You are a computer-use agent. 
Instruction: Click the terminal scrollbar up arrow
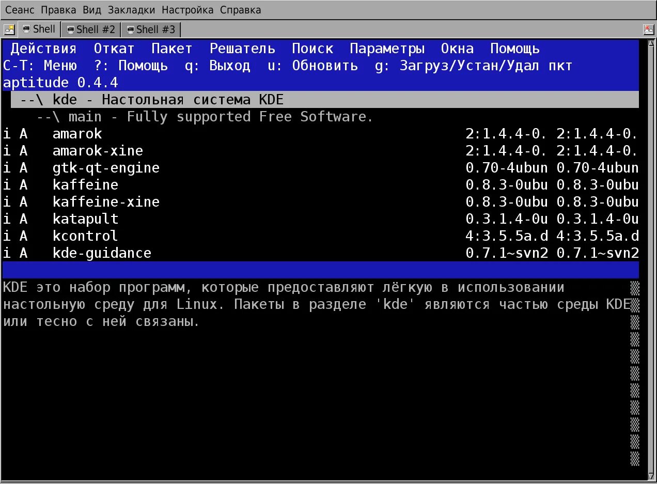(650, 42)
